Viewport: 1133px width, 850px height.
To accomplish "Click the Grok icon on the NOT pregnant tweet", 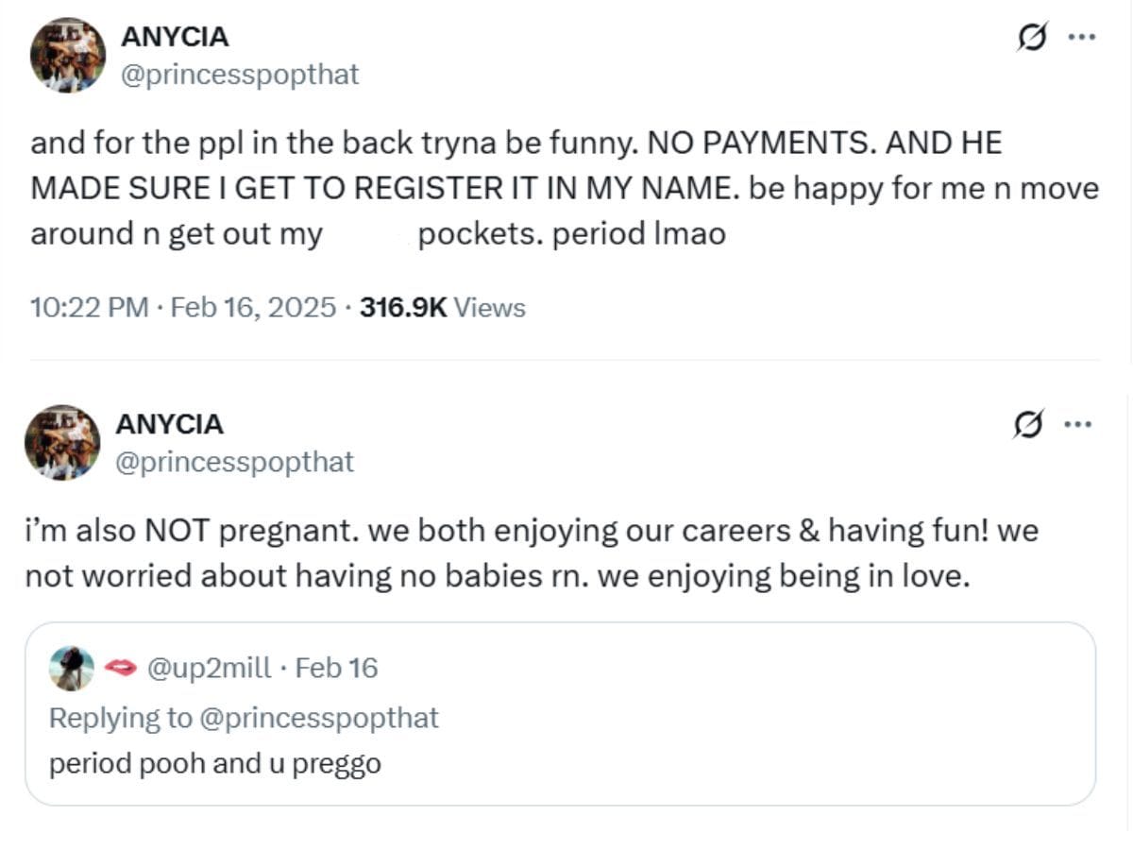I will (1029, 425).
